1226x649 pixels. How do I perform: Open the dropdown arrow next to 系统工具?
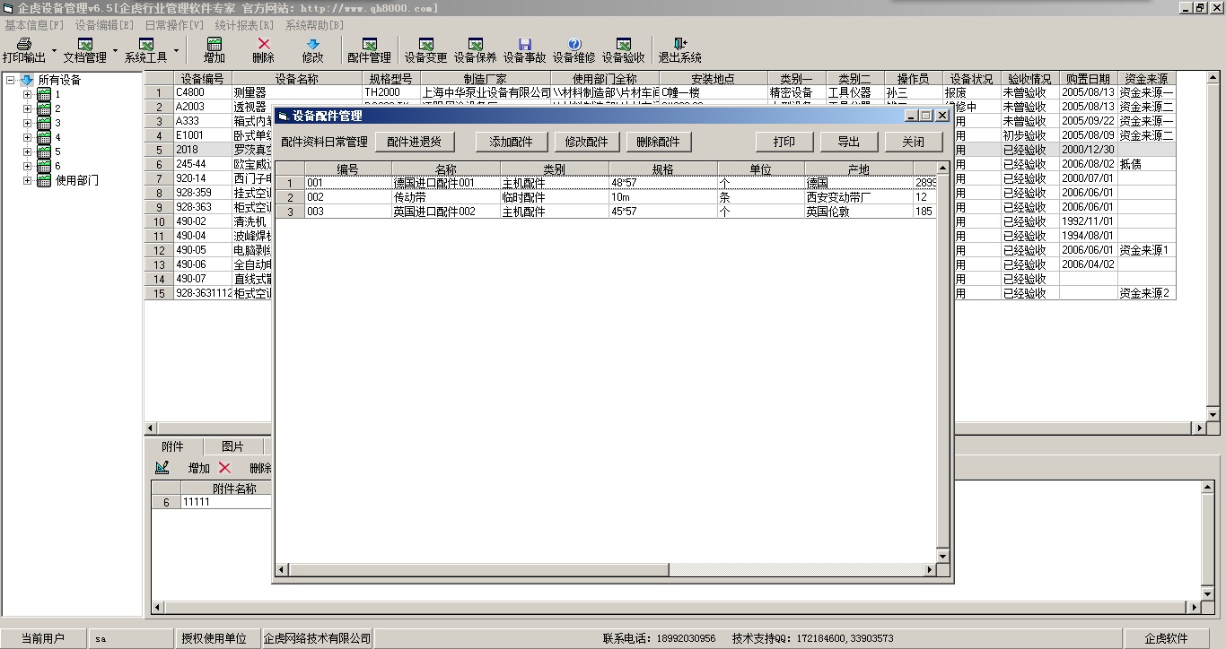click(x=176, y=50)
